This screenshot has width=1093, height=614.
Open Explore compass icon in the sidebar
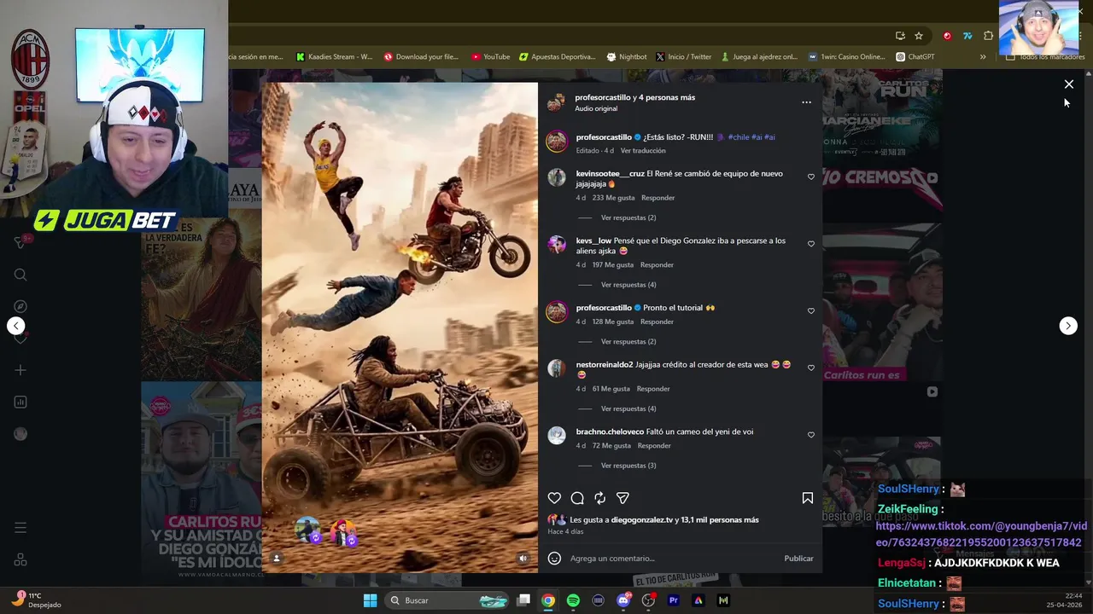20,306
